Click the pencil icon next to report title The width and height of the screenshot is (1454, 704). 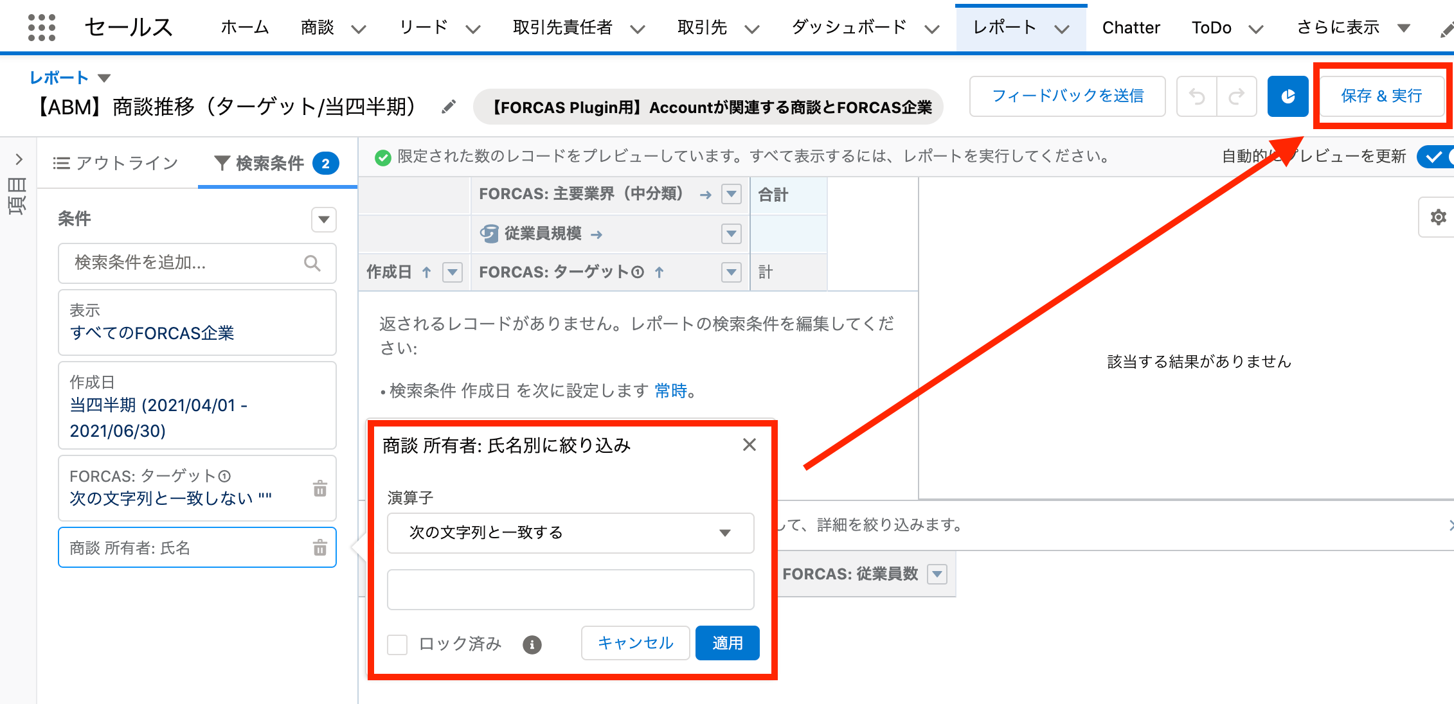tap(449, 107)
